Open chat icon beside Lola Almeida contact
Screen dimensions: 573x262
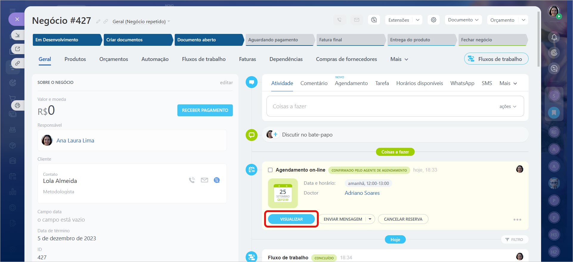(217, 180)
